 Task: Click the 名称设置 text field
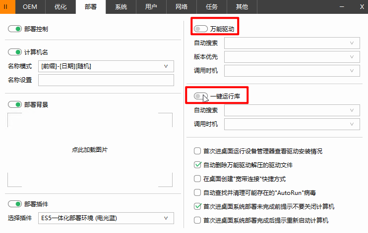pos(106,80)
